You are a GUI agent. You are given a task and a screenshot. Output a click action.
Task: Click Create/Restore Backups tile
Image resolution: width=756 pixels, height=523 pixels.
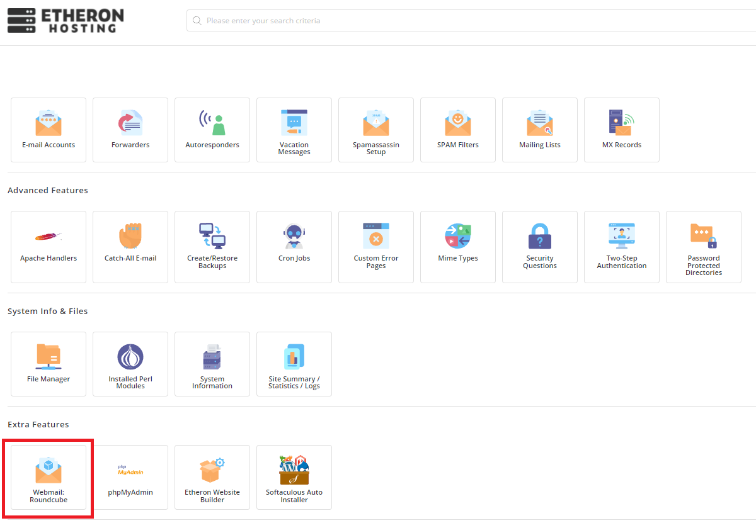(x=212, y=246)
